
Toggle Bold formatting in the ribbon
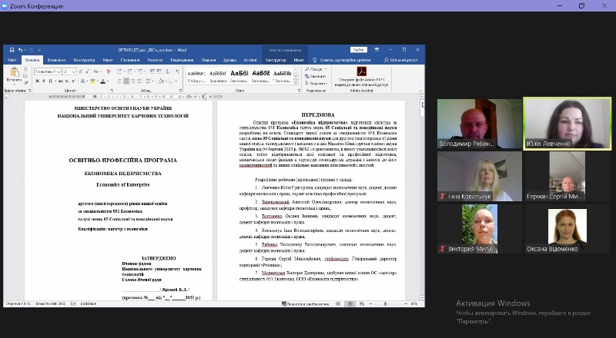pyautogui.click(x=37, y=81)
